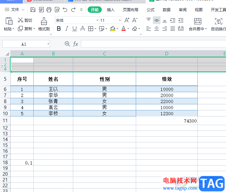This screenshot has height=192, width=226.
Task: Switch to the 页面布局 tab
Action: (130, 10)
